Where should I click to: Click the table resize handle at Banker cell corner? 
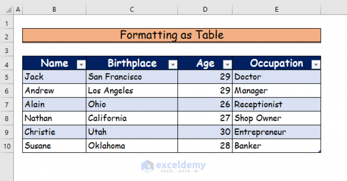319,152
